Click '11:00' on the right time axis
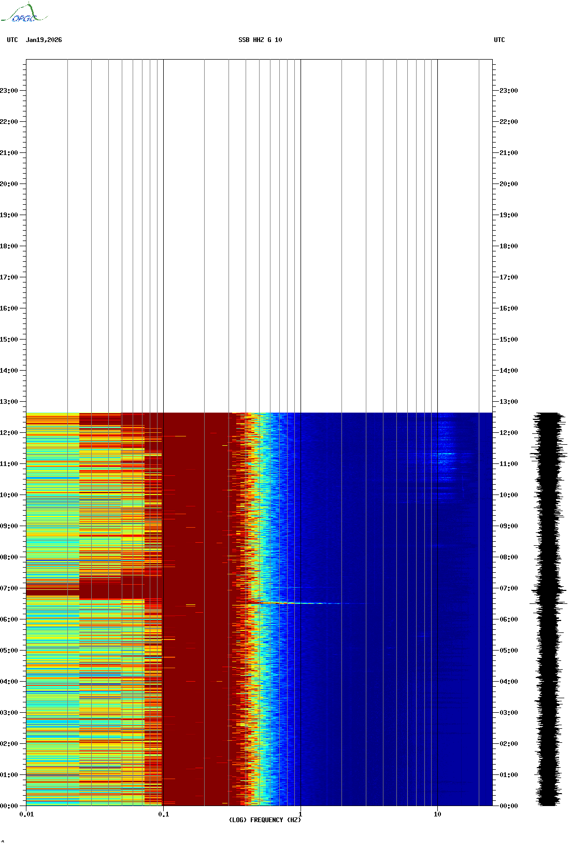The width and height of the screenshot is (571, 847). click(x=509, y=464)
